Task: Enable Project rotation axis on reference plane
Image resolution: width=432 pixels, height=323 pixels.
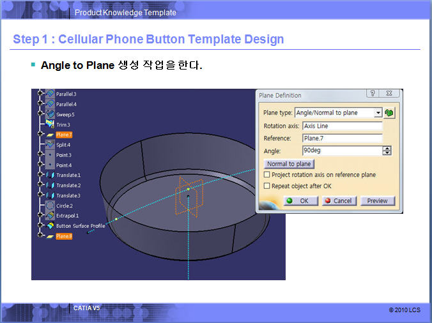Action: coord(267,175)
